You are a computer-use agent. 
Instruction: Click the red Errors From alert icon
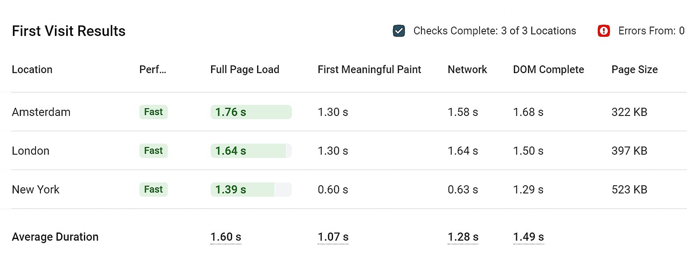point(603,31)
